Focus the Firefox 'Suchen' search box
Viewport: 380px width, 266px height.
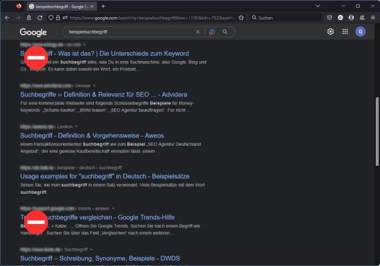click(285, 18)
